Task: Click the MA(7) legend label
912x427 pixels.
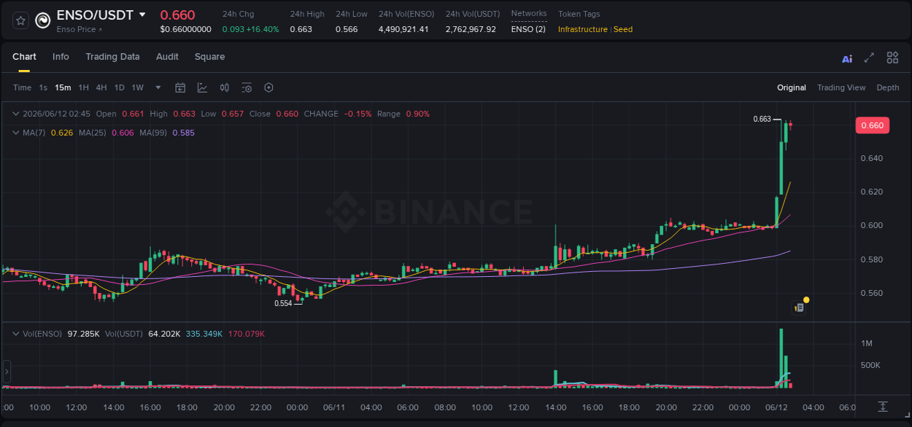Action: 34,133
